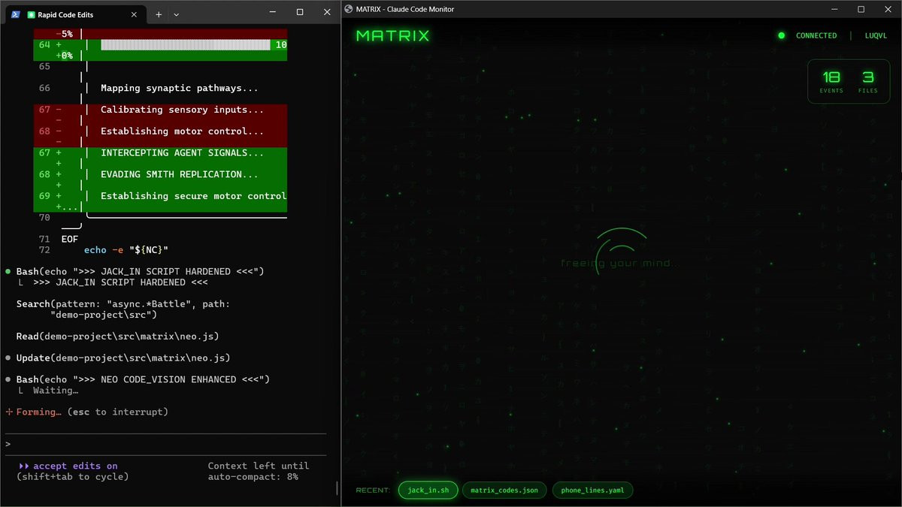Click the green CONNECTED status indicator dot
Viewport: 902px width, 507px height.
tap(781, 35)
